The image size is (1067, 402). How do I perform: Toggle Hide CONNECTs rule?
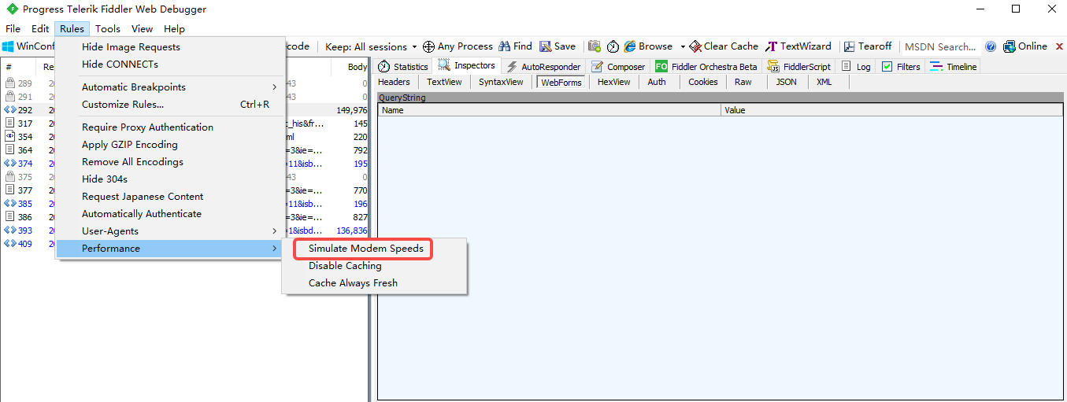coord(169,64)
